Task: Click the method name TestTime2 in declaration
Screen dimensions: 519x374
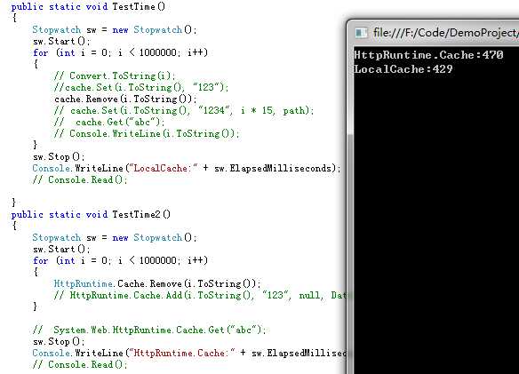Action: (x=136, y=214)
